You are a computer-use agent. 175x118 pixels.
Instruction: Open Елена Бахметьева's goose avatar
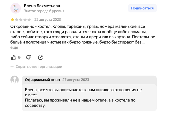pos(15,8)
